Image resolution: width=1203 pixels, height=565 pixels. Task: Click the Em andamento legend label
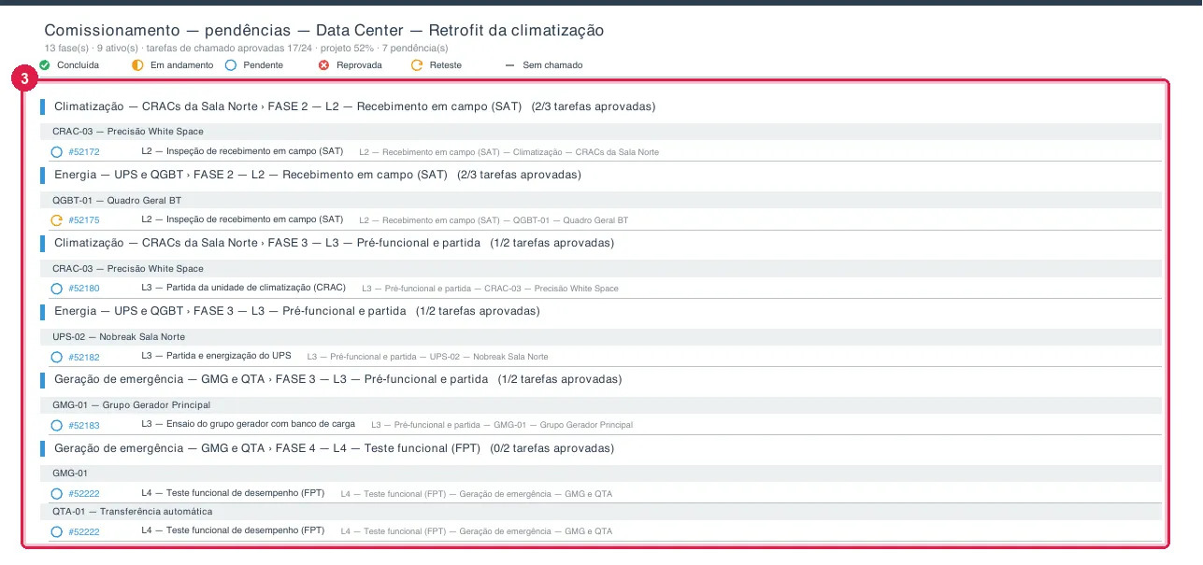tap(181, 65)
